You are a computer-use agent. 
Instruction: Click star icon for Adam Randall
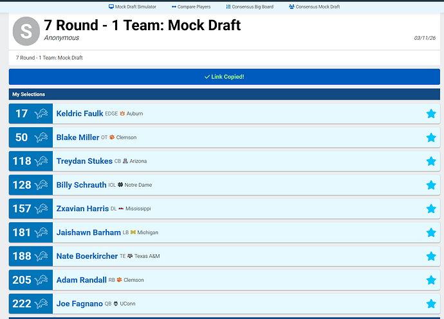point(430,280)
